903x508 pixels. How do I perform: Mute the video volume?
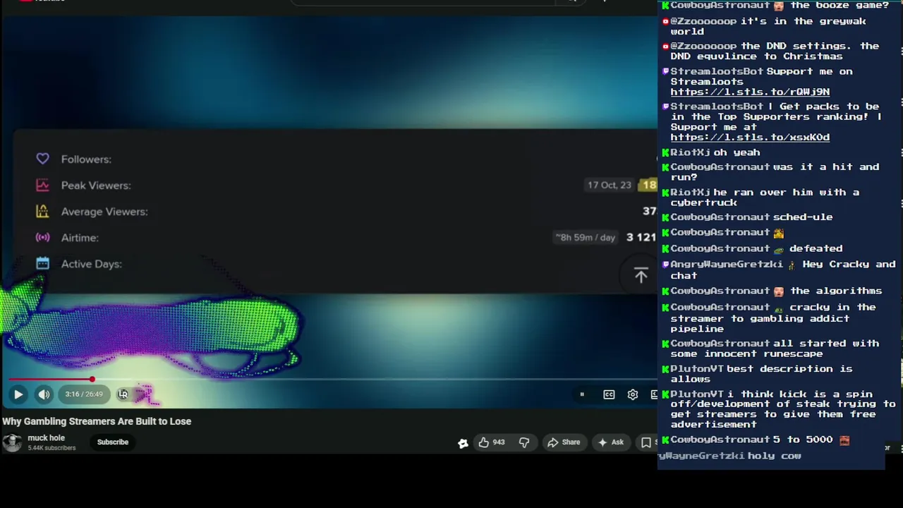click(44, 394)
